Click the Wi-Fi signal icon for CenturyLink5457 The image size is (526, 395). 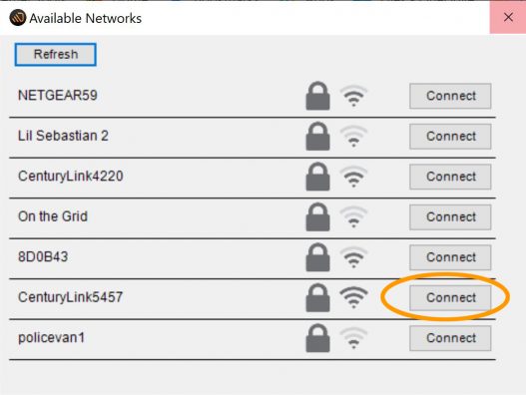(353, 297)
